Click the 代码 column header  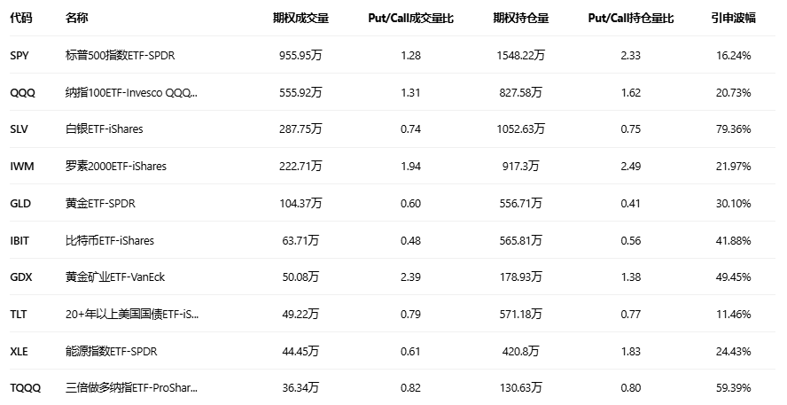pos(21,19)
